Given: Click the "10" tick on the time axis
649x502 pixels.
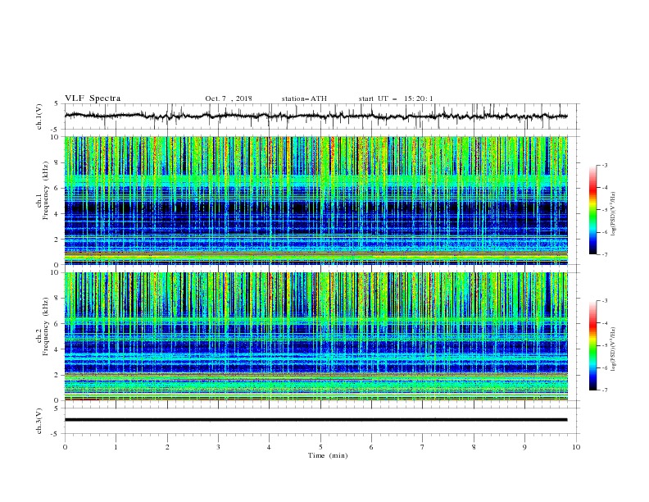Looking at the screenshot, I should pos(576,447).
